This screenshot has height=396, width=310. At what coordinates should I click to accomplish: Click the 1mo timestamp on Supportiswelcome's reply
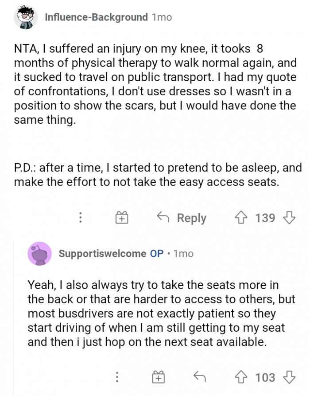click(183, 254)
